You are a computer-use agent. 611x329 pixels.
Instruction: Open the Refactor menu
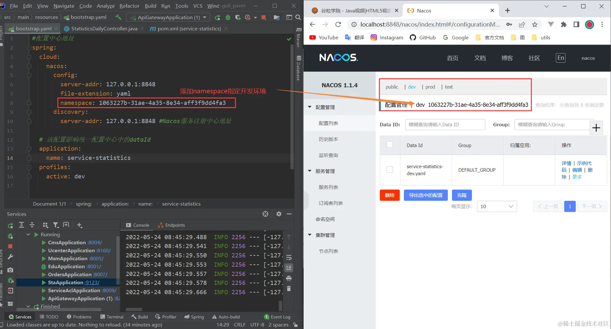(x=129, y=6)
